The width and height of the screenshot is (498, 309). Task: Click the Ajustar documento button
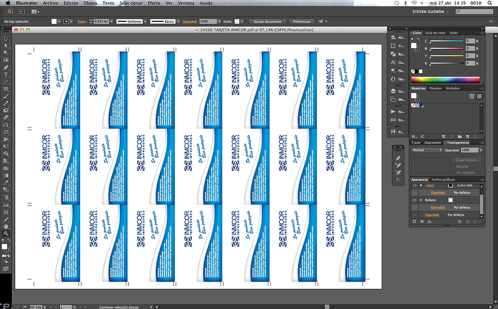click(267, 21)
